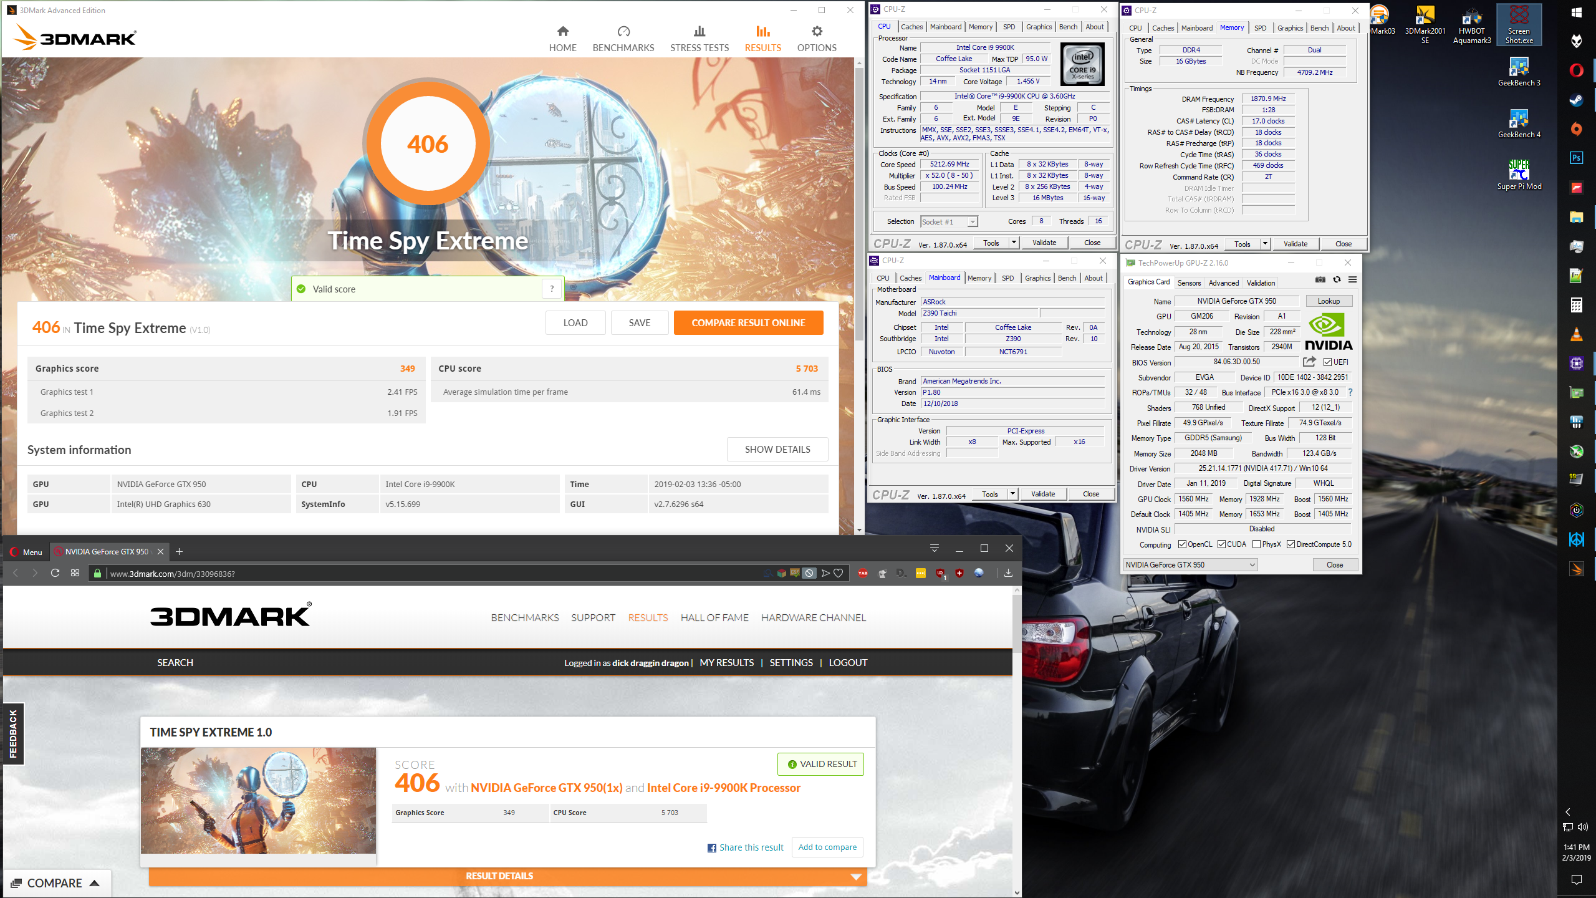Open Tools dropdown arrow in CPU-Z CPU window
Screen dimensions: 1596x898
click(x=1014, y=243)
